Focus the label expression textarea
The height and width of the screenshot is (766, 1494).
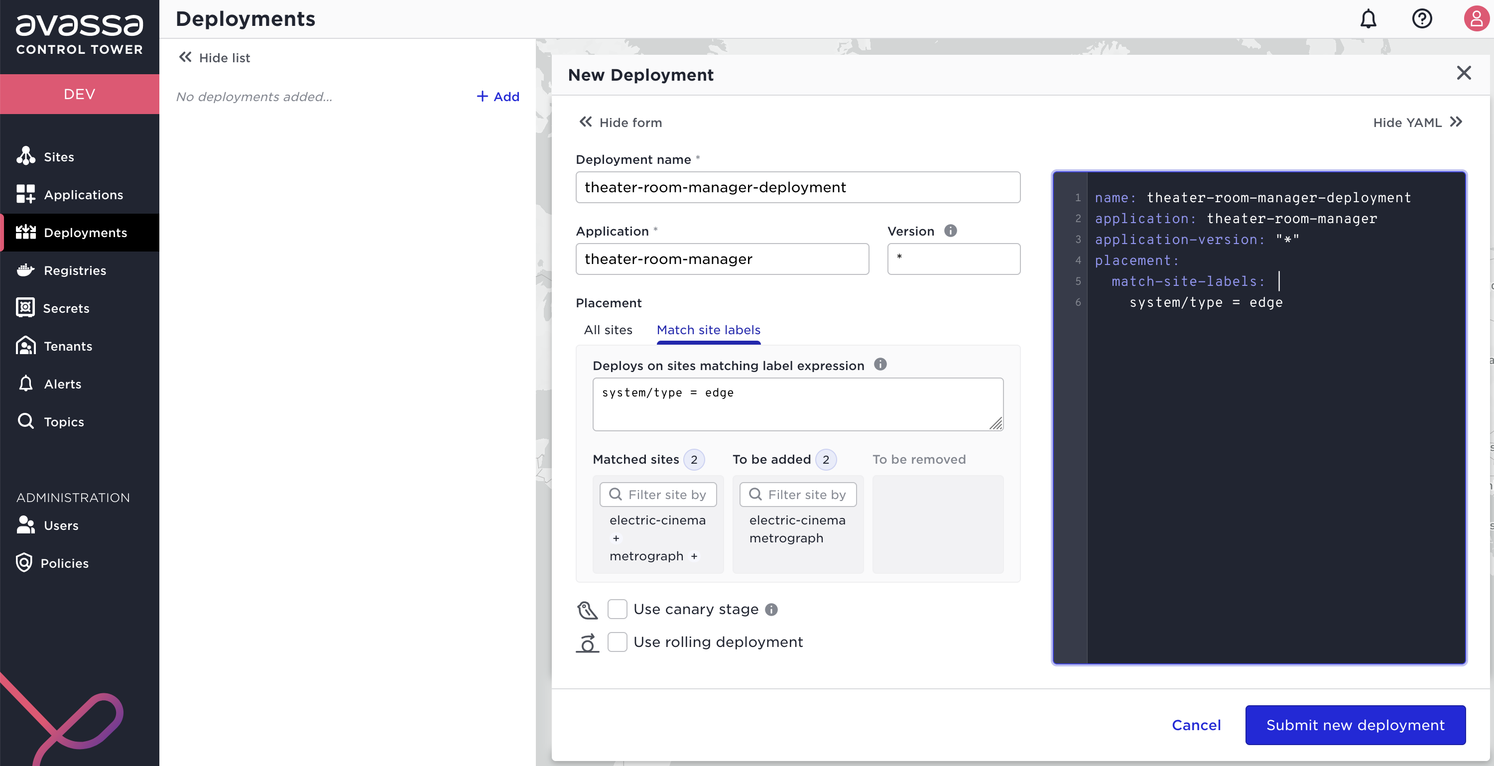click(x=797, y=404)
